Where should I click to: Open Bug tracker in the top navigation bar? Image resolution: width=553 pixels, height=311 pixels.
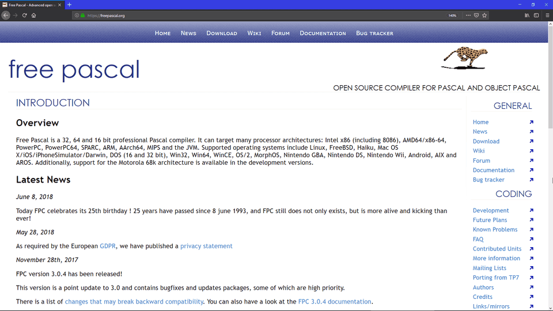pos(374,33)
